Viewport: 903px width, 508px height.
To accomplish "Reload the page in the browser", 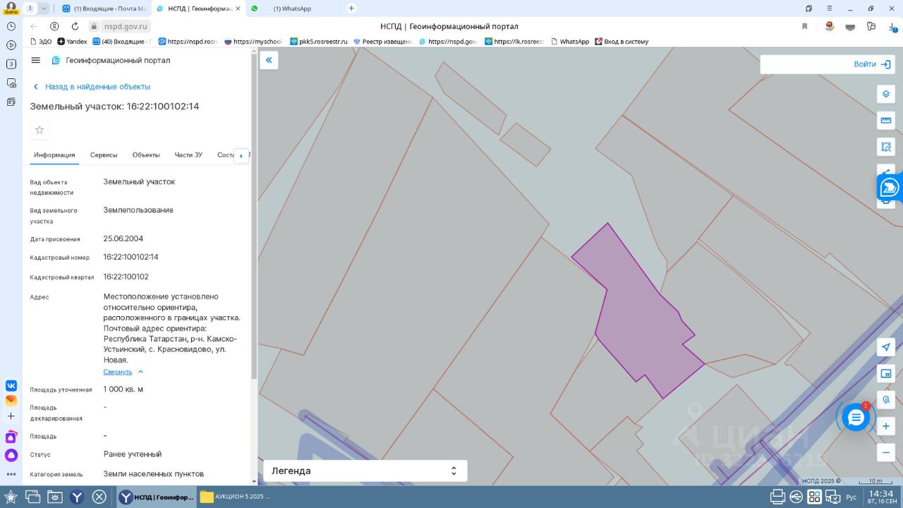I will (75, 26).
